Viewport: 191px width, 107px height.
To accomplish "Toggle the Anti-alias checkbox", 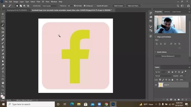I will (75, 6).
